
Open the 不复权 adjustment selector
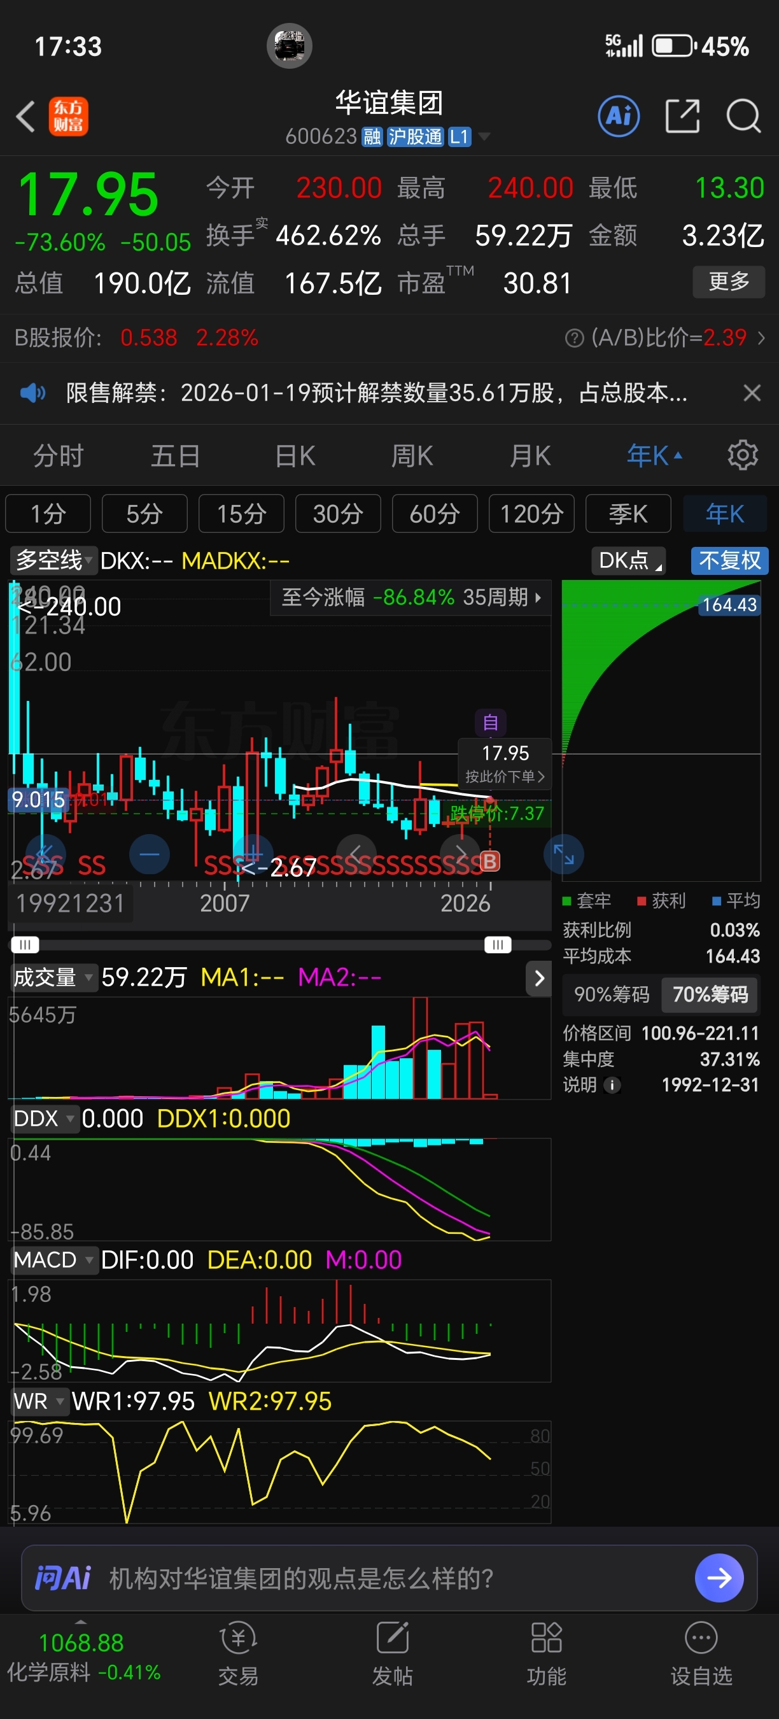coord(729,560)
